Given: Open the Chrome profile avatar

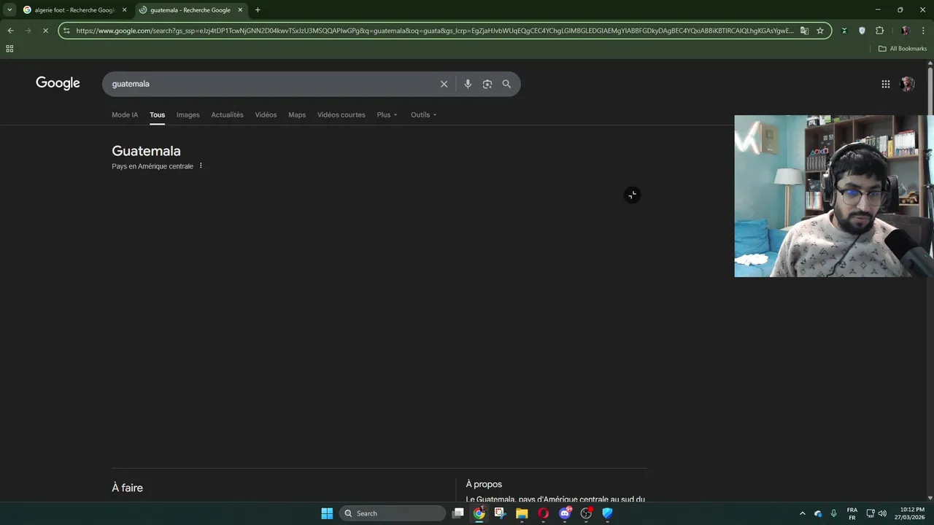Looking at the screenshot, I should [x=906, y=31].
